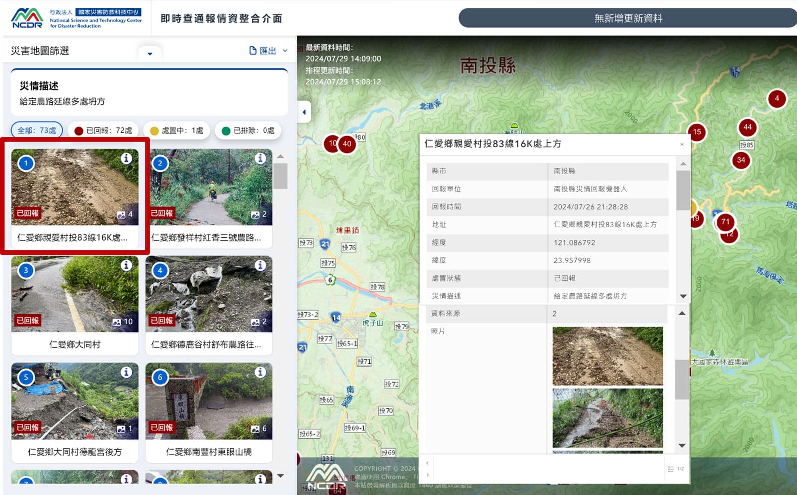Click map cluster marker numbered 71

click(725, 222)
